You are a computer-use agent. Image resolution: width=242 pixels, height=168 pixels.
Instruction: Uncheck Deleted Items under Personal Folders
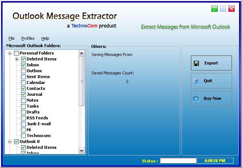tap(23, 59)
